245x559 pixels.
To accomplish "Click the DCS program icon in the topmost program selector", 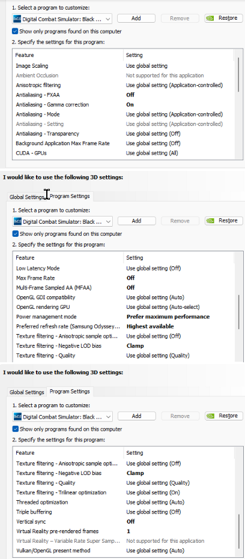I will pyautogui.click(x=17, y=19).
